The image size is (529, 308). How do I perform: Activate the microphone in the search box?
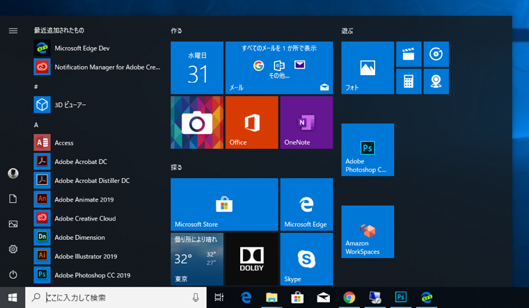[x=196, y=298]
